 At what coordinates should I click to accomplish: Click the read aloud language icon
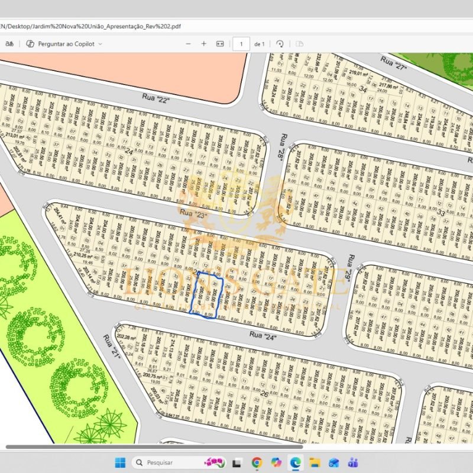pyautogui.click(x=9, y=44)
